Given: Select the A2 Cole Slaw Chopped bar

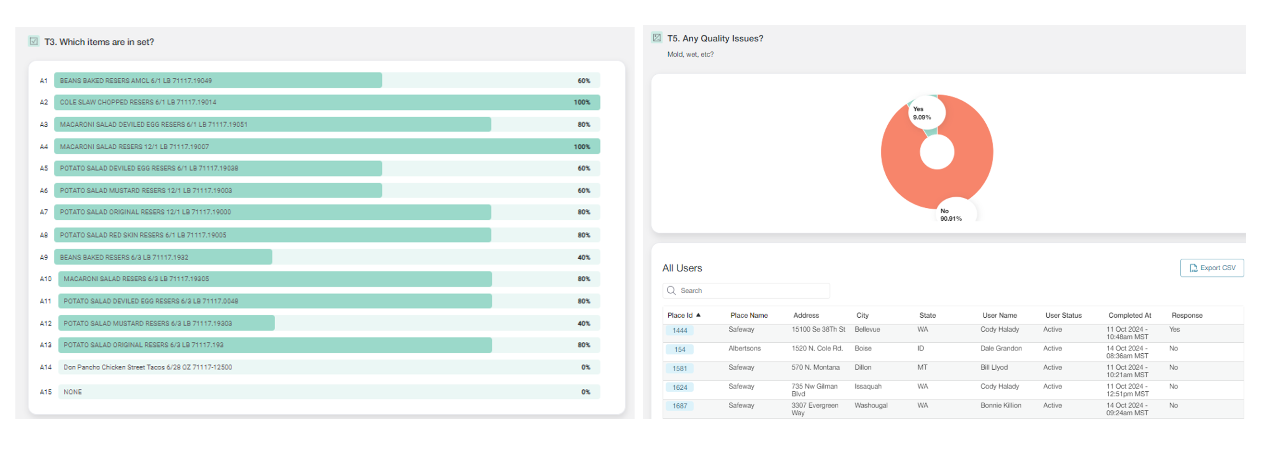Looking at the screenshot, I should [327, 102].
